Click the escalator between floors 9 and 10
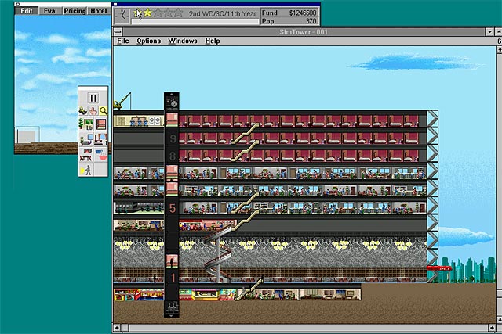The width and height of the screenshot is (502, 334). tap(245, 134)
